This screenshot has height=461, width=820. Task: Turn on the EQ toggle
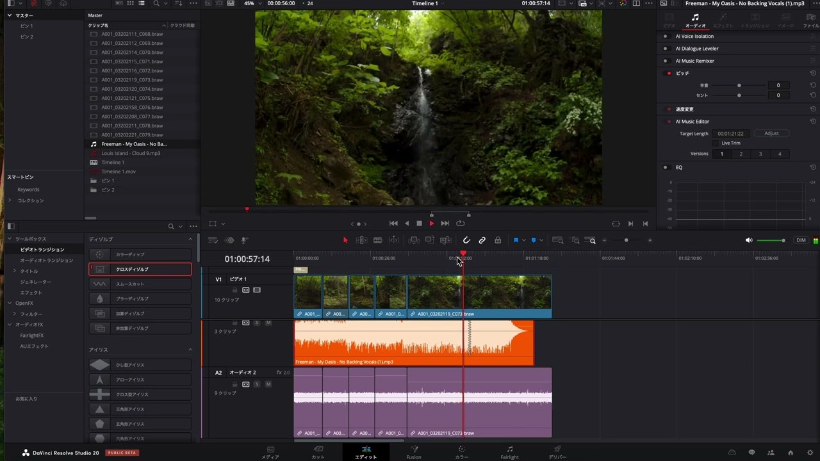[x=666, y=167]
